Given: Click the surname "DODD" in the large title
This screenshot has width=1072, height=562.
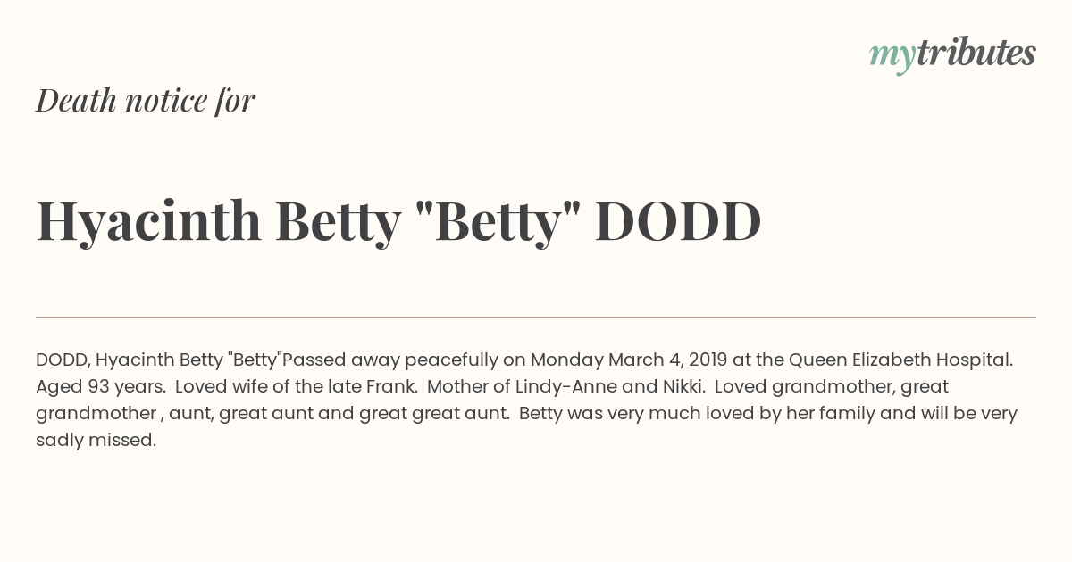Looking at the screenshot, I should pos(678,221).
